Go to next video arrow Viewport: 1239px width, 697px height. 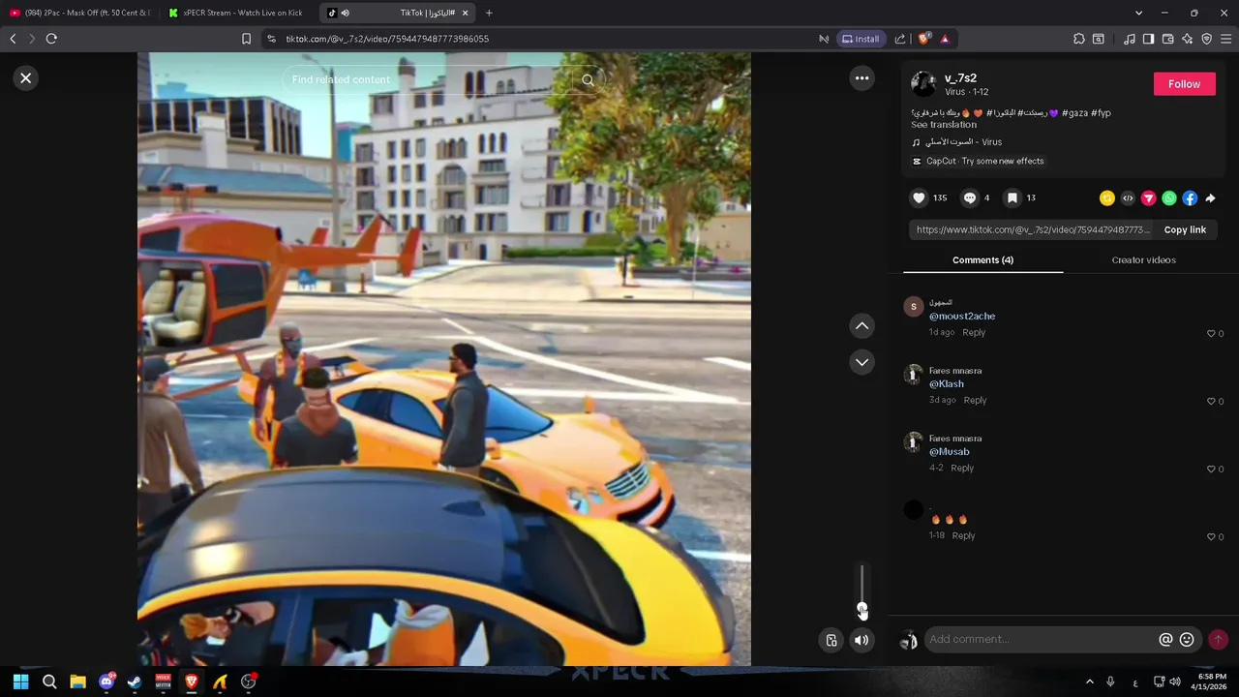coord(861,362)
